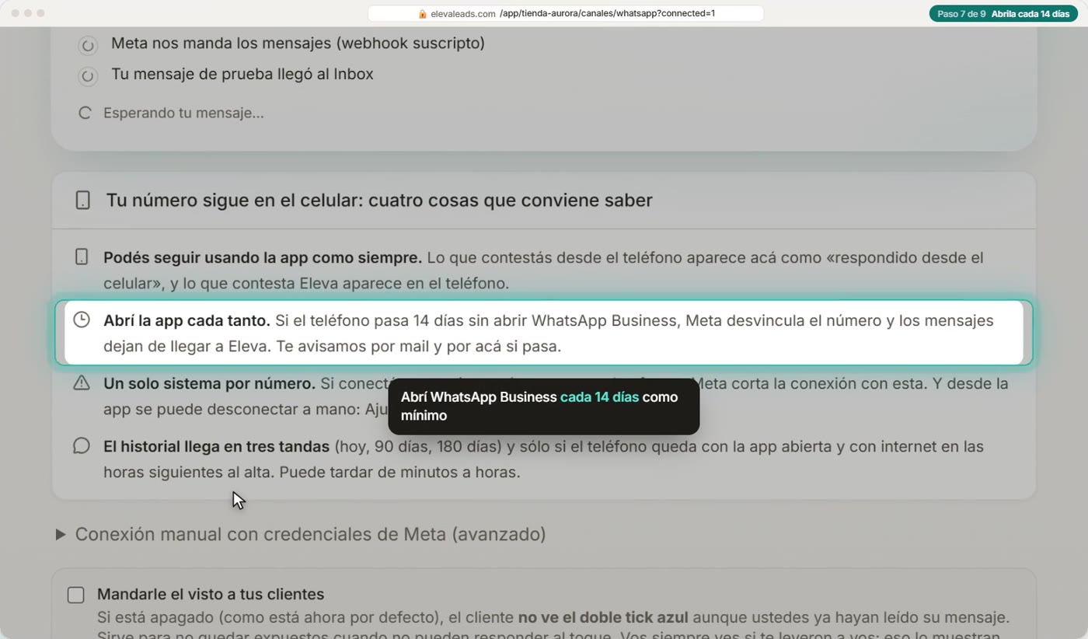
Task: Click the loading icon next to "Esperando tu mensaje..."
Action: (x=85, y=113)
